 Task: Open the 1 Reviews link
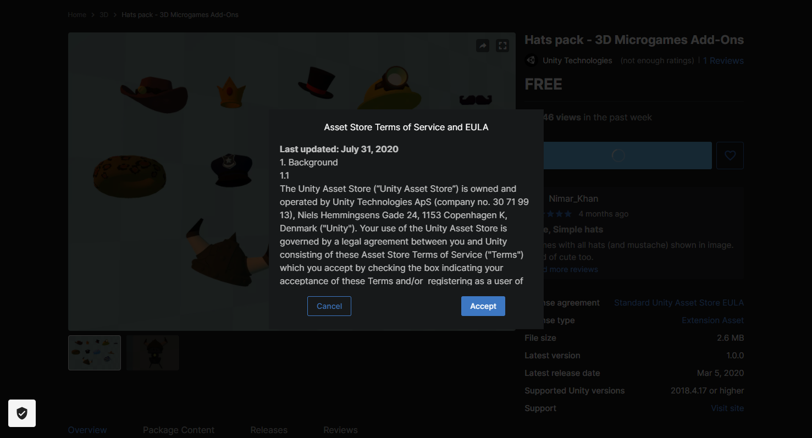pyautogui.click(x=723, y=60)
